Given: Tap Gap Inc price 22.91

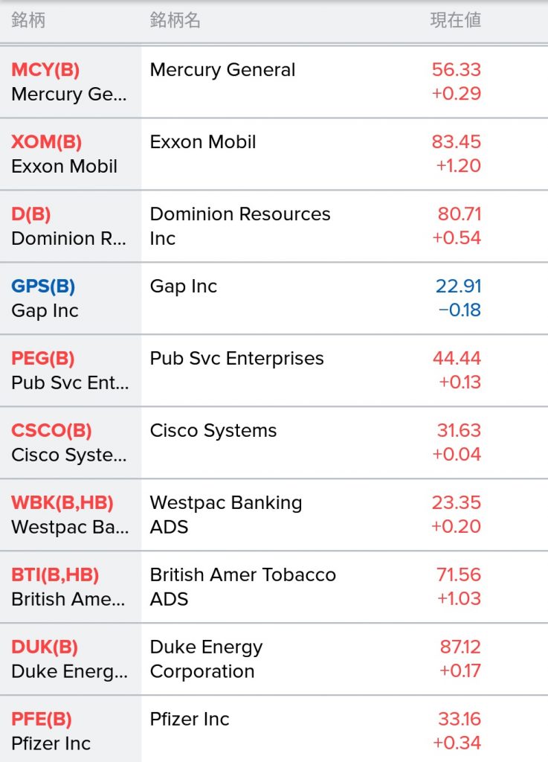Looking at the screenshot, I should click(458, 286).
